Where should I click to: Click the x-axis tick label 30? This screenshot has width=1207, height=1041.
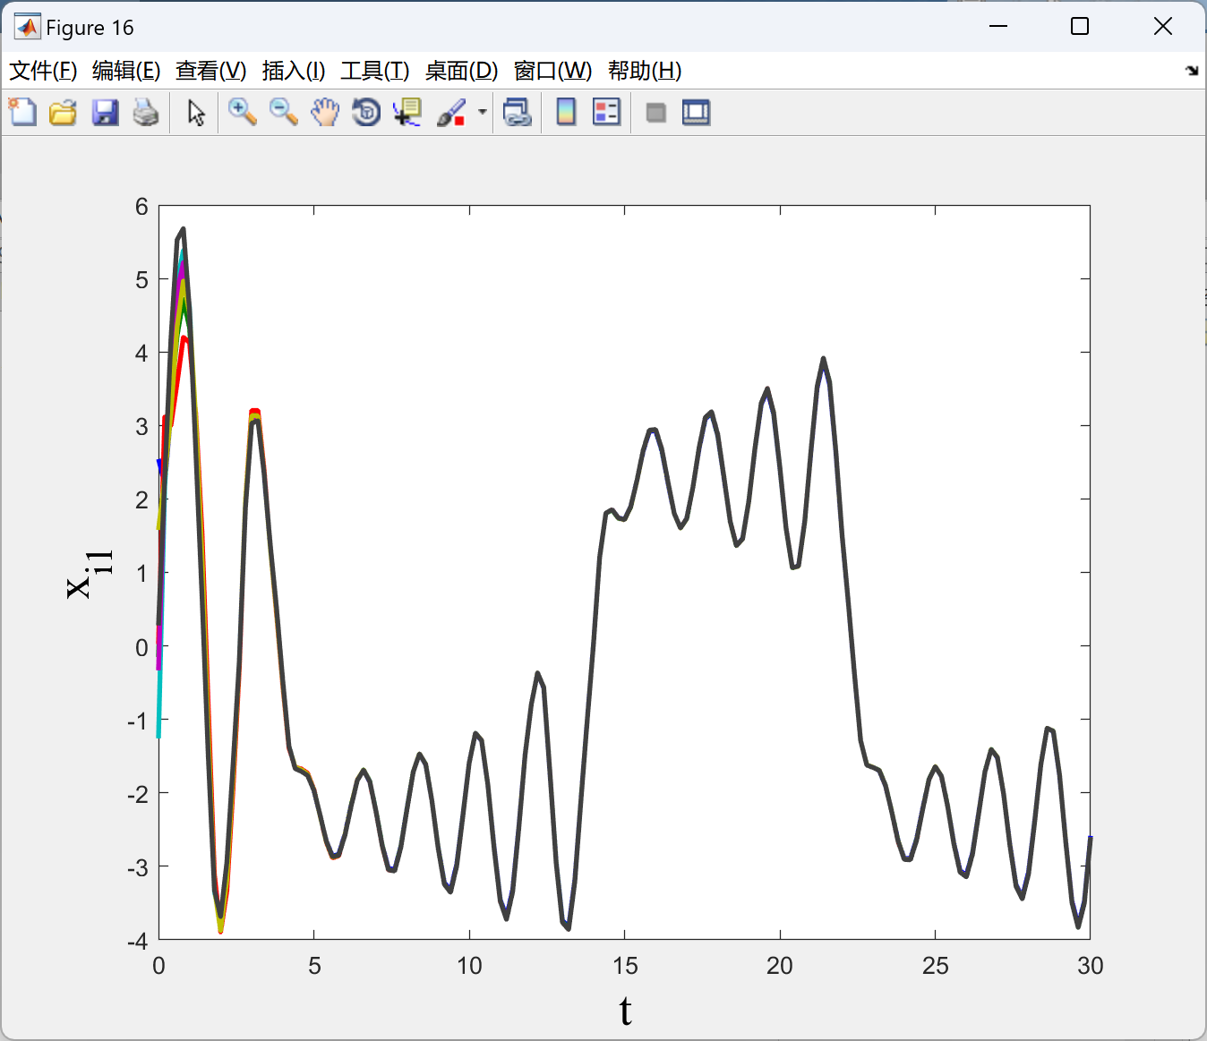[x=1091, y=966]
